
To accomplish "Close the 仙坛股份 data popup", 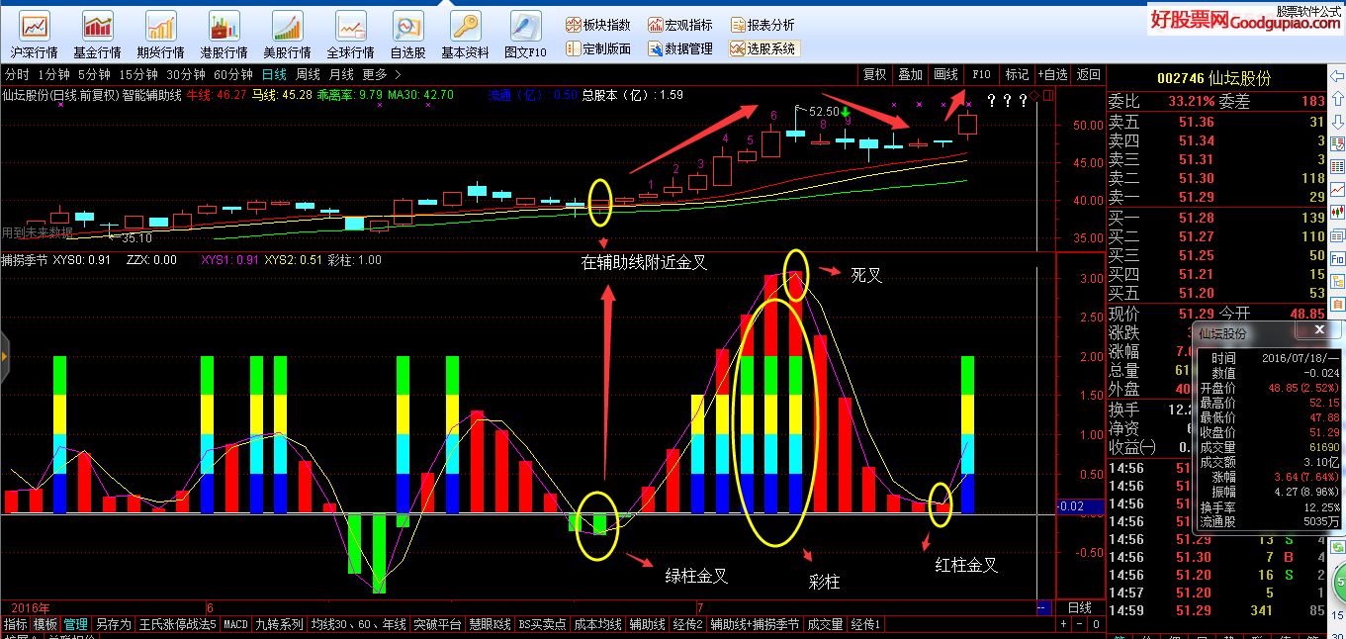I will tap(1317, 330).
